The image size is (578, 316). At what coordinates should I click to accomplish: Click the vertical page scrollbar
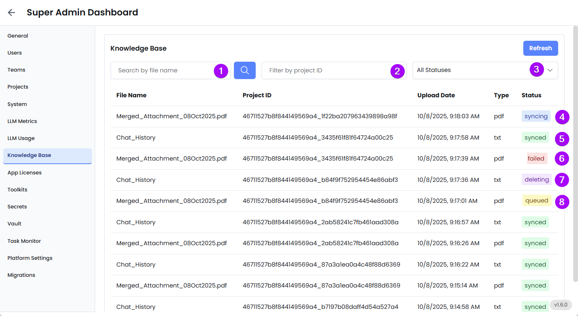click(x=575, y=154)
